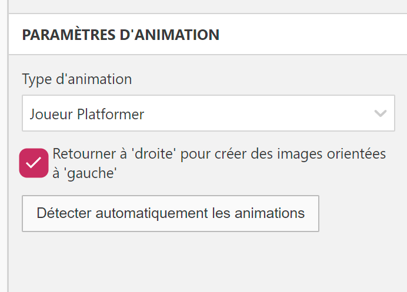The height and width of the screenshot is (292, 407).
Task: Click empty area below the detect button
Action: (x=206, y=261)
